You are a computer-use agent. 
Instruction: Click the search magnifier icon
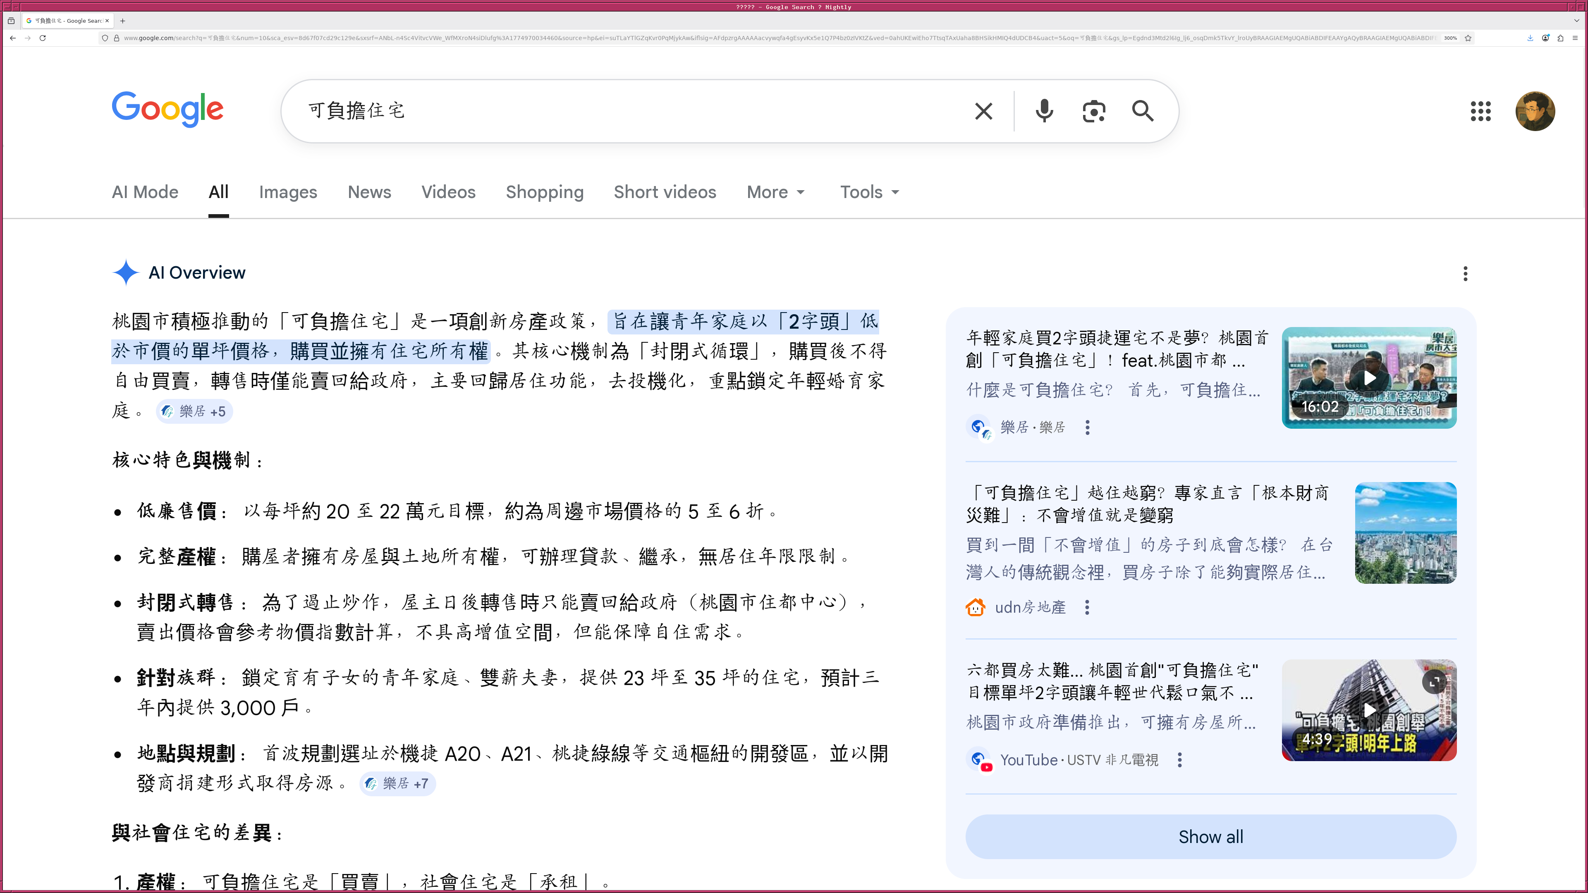pyautogui.click(x=1143, y=111)
